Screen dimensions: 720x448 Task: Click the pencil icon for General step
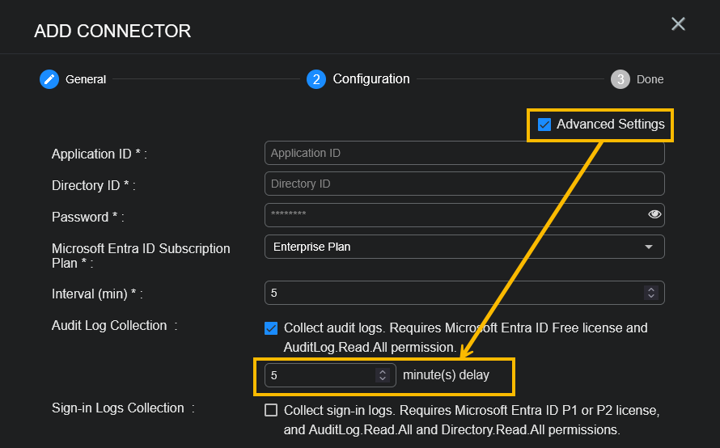tap(49, 79)
